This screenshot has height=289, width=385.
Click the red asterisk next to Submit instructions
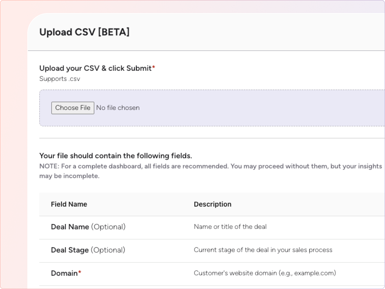point(154,66)
